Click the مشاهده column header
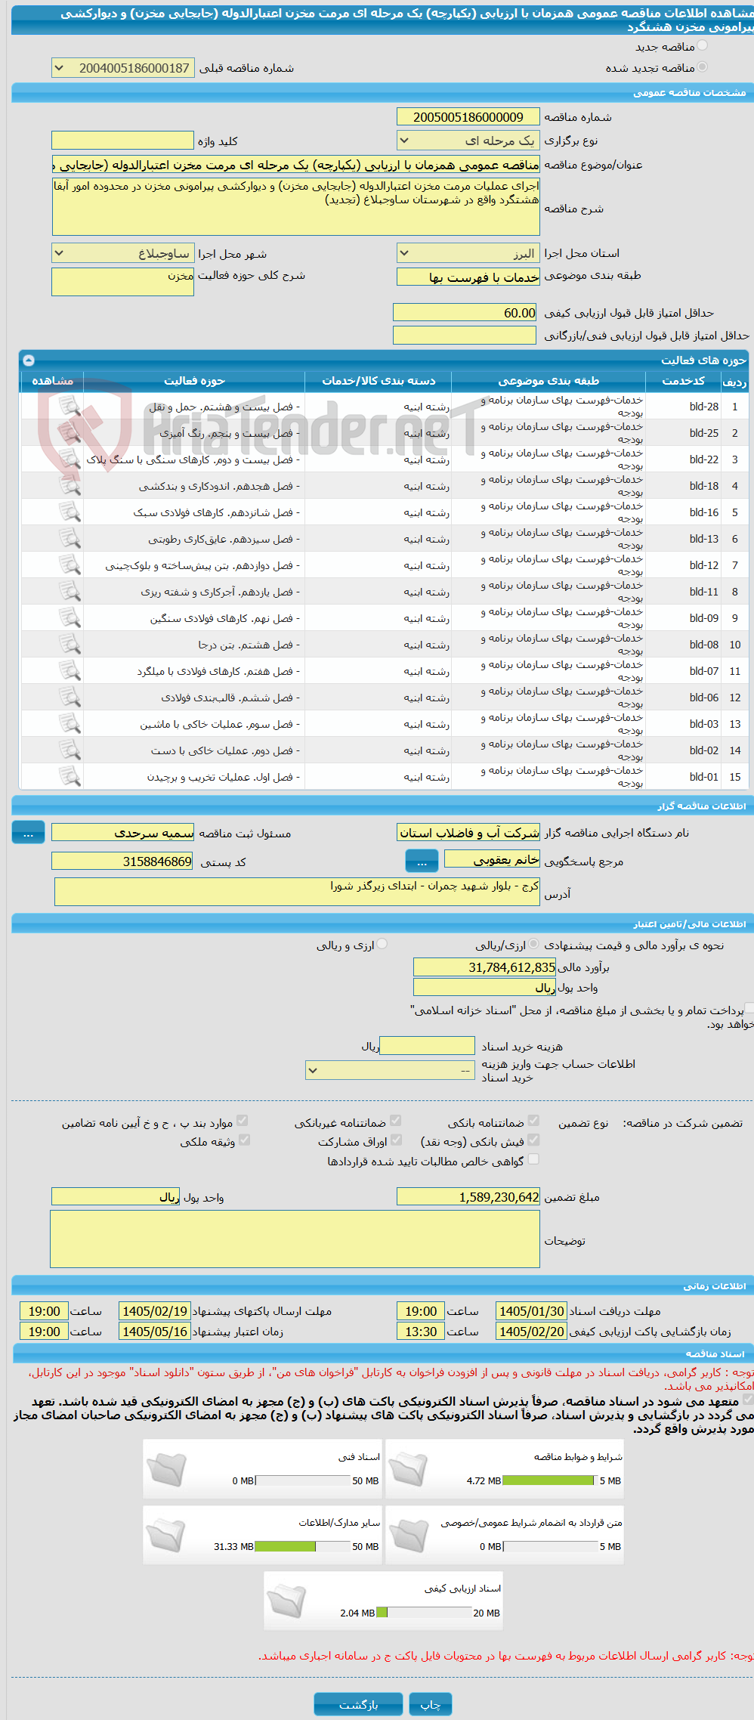Viewport: 754px width, 1720px height. click(x=52, y=381)
